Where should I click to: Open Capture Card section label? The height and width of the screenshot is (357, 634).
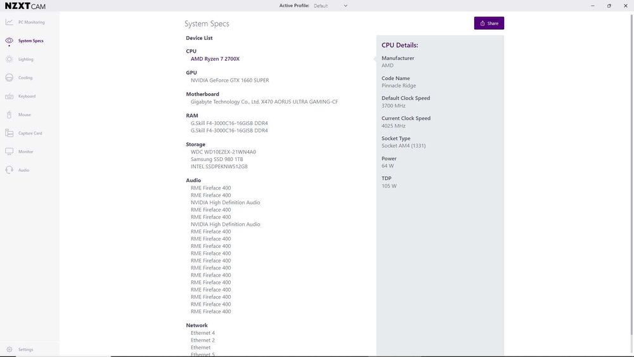(30, 133)
